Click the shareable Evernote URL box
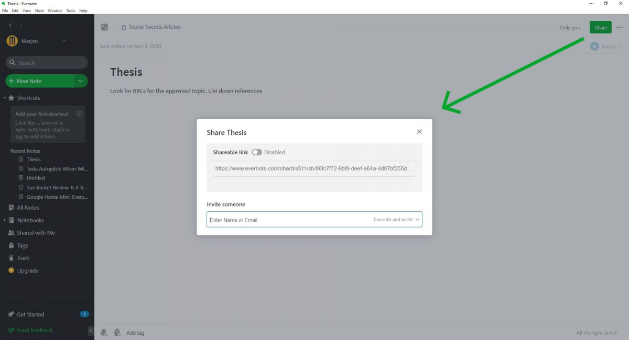 click(314, 169)
